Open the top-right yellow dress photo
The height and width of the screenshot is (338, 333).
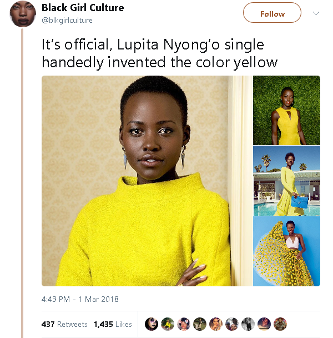(x=286, y=110)
